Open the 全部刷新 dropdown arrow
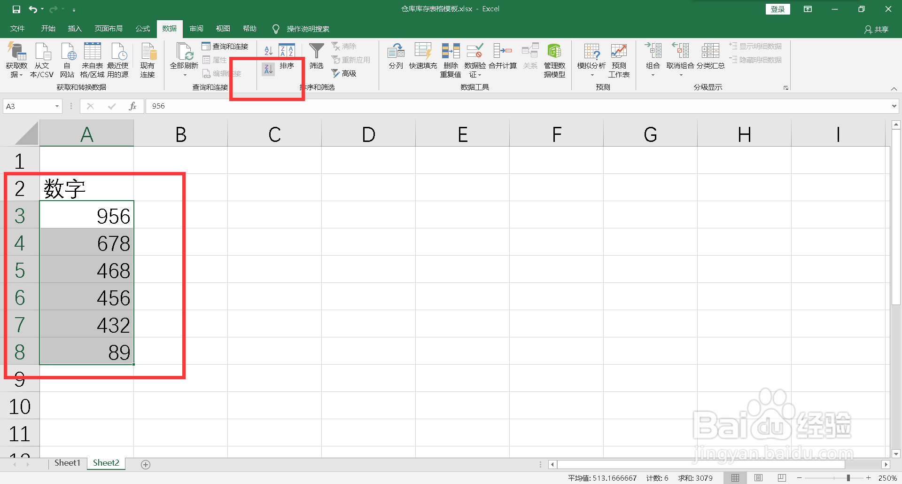 [x=185, y=75]
